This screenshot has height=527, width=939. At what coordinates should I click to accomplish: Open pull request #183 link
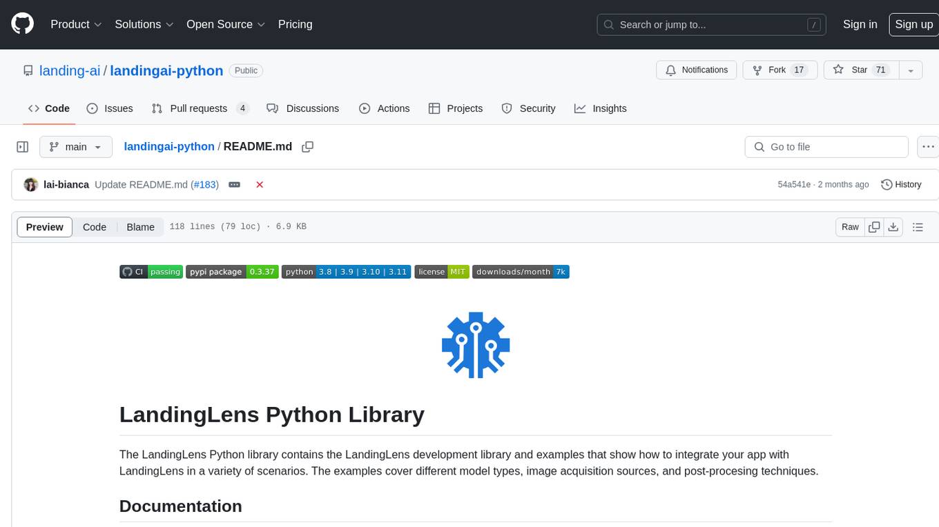[x=205, y=185]
